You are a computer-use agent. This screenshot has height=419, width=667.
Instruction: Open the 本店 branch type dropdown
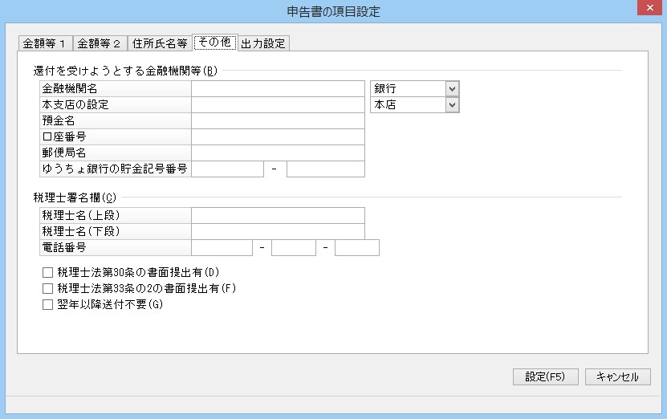click(452, 104)
